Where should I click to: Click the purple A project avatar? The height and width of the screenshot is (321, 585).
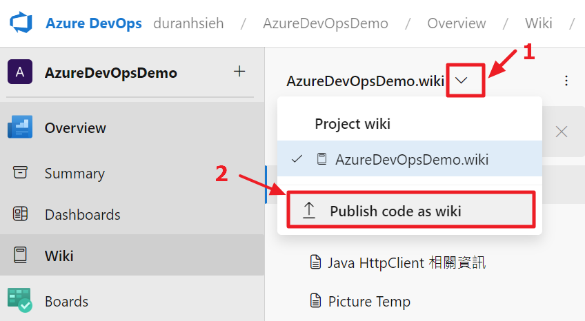pos(20,72)
